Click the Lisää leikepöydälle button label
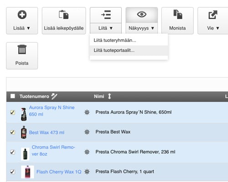This screenshot has height=182, width=228. click(64, 28)
